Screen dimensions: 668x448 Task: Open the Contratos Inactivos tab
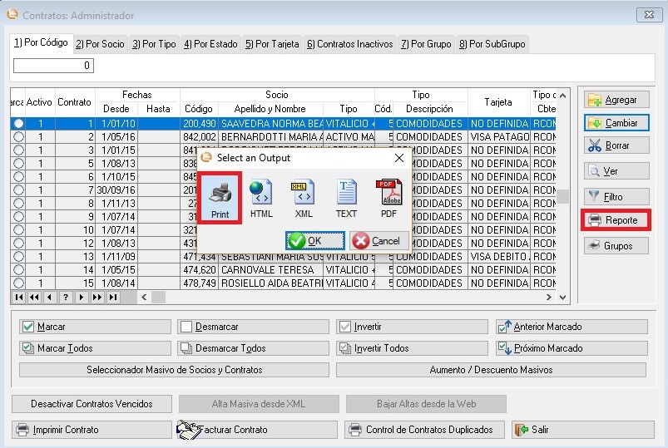point(351,44)
